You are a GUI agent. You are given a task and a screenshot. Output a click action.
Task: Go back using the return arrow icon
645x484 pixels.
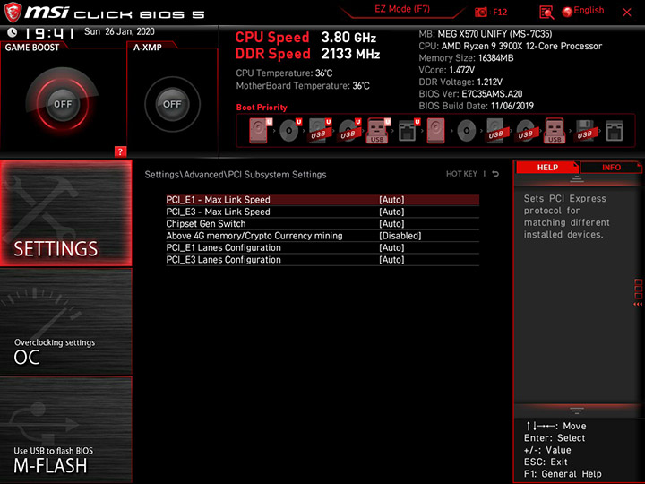(x=495, y=174)
